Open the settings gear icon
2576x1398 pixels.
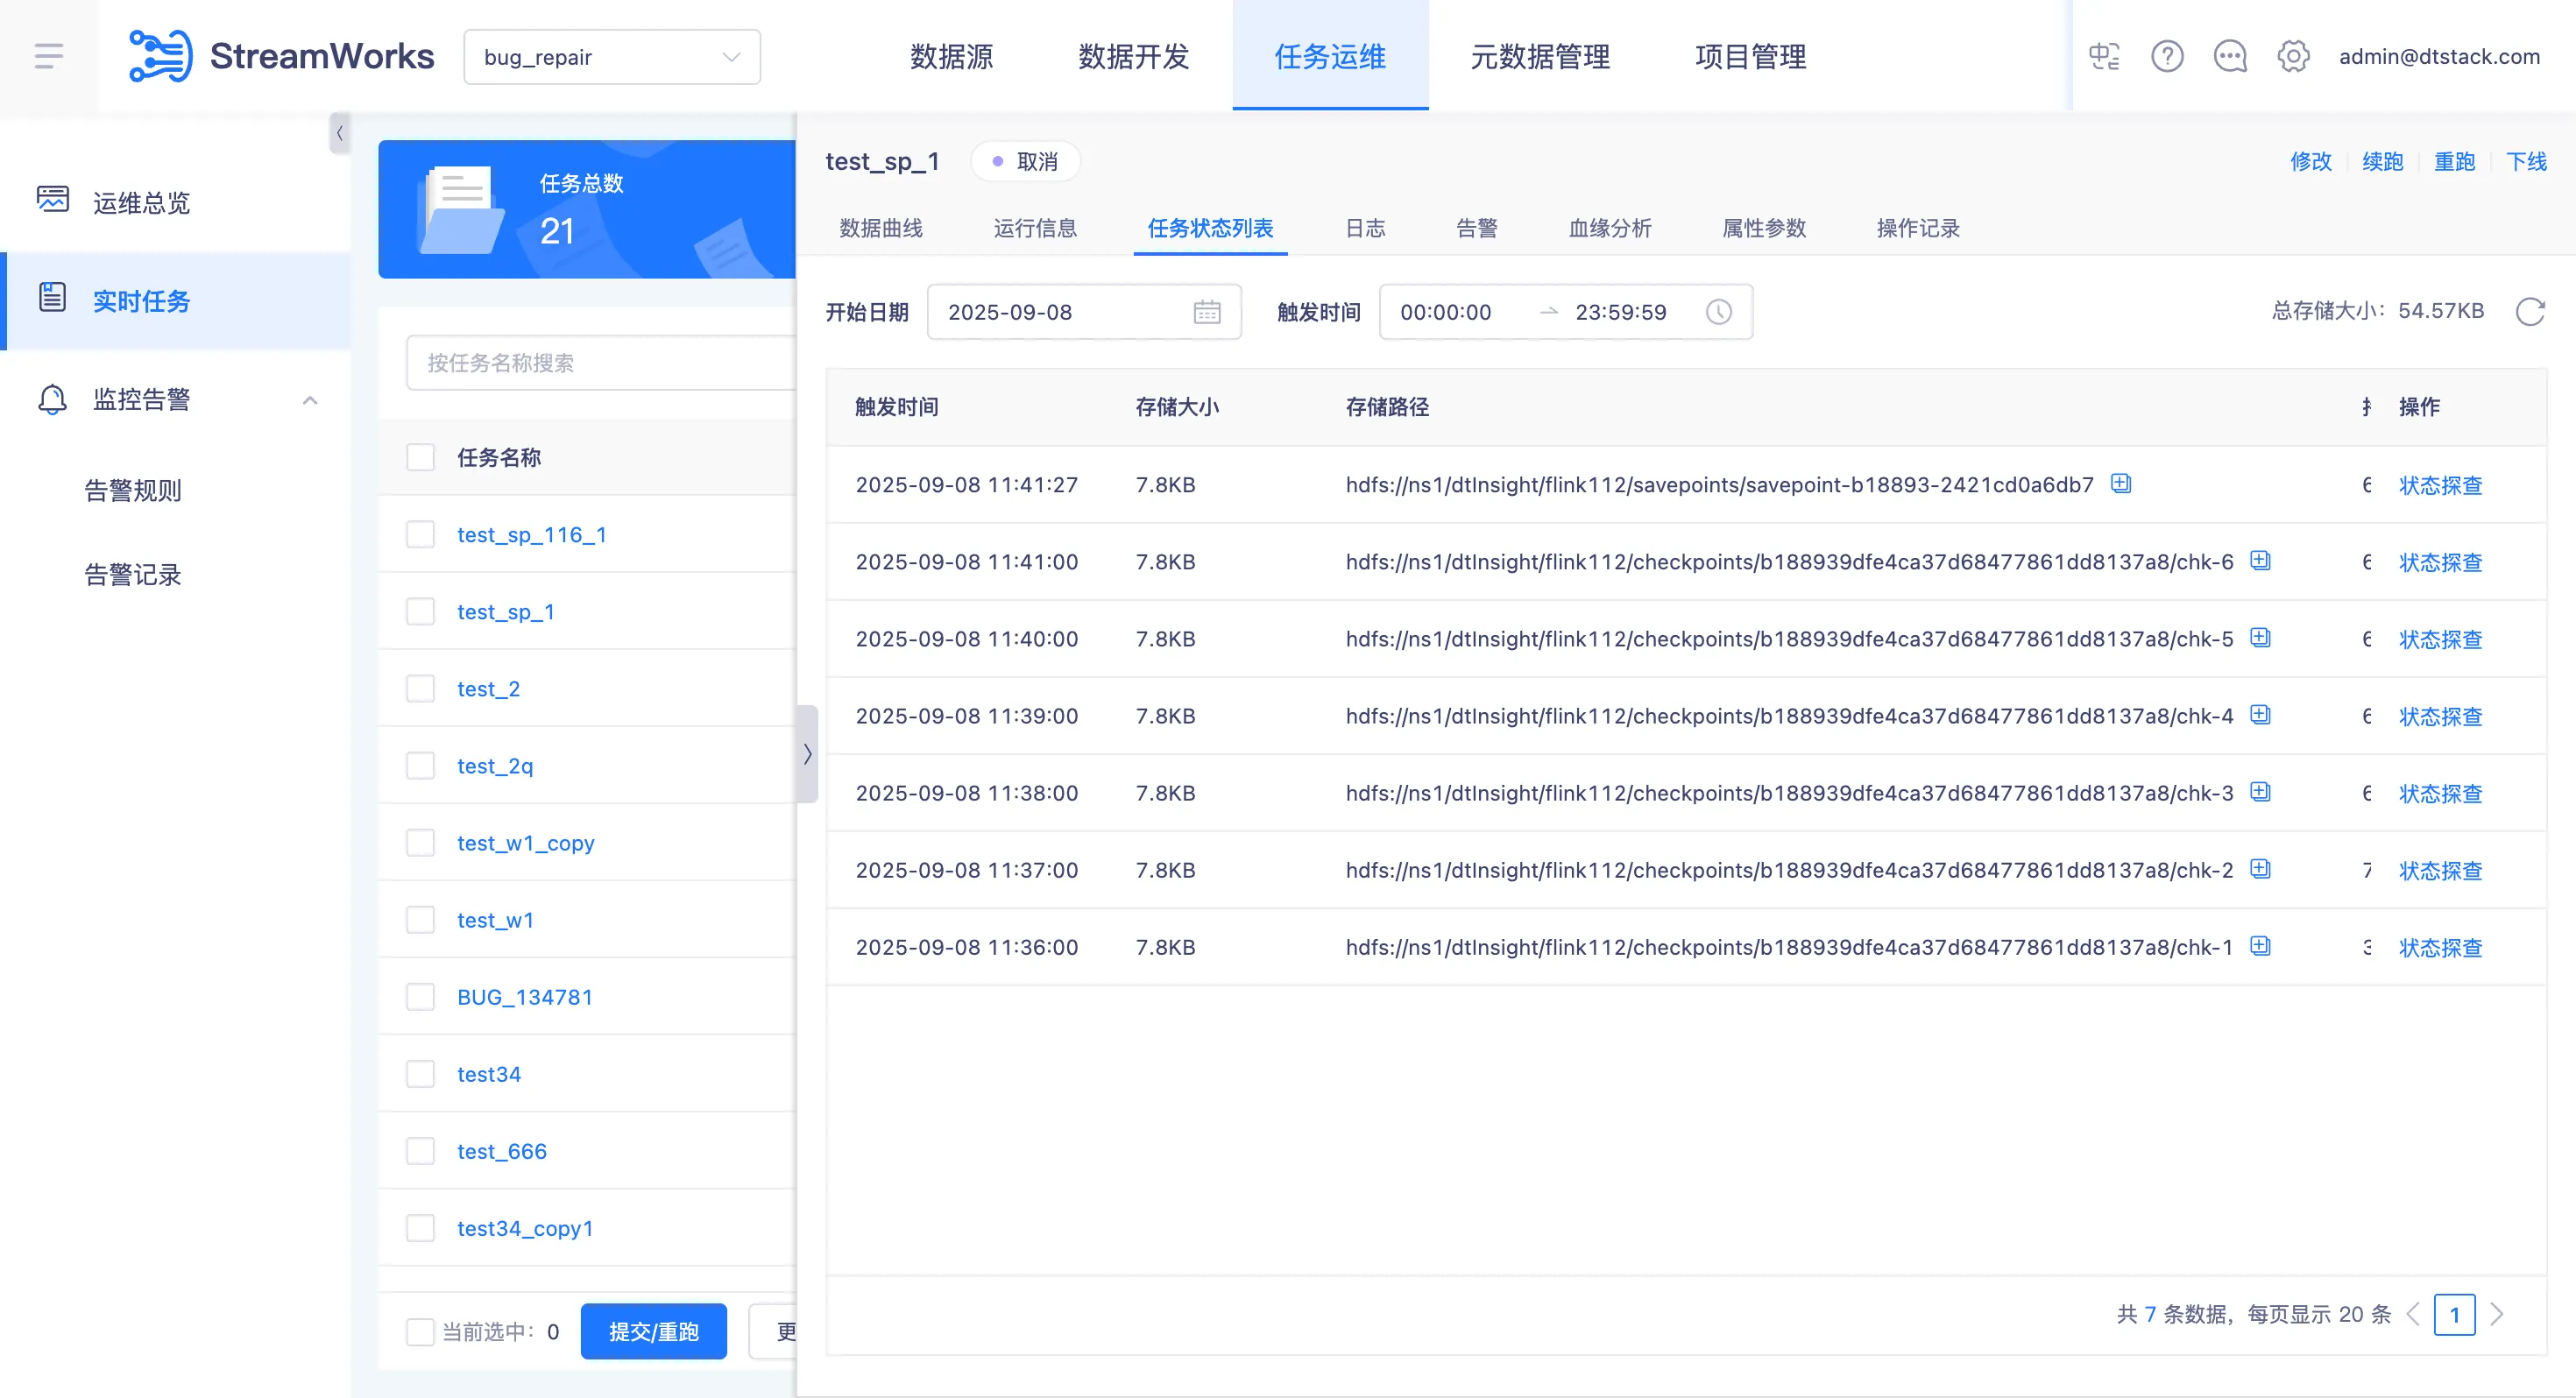coord(2292,56)
